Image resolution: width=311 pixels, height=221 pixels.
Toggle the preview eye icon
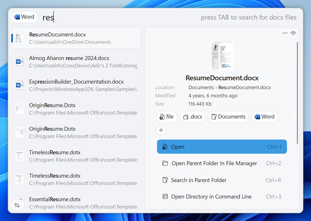click(293, 33)
